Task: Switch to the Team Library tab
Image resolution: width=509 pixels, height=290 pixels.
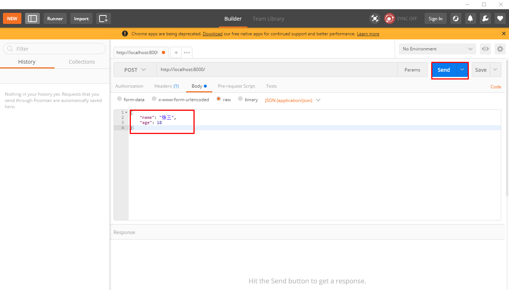Action: (x=268, y=19)
